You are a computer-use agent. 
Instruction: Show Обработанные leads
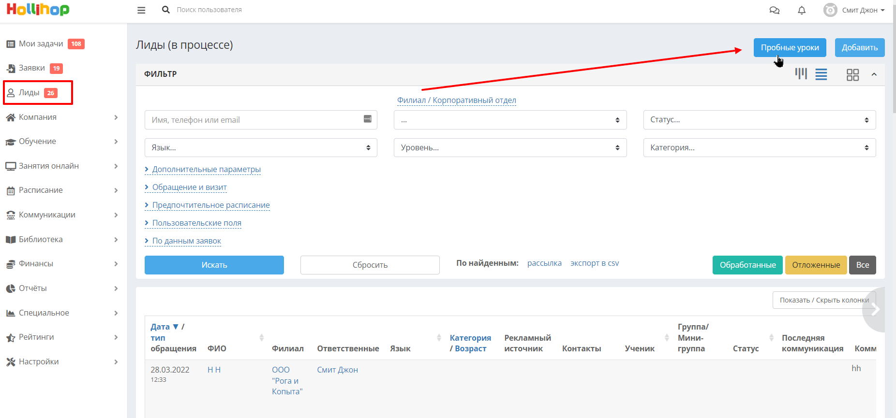747,265
